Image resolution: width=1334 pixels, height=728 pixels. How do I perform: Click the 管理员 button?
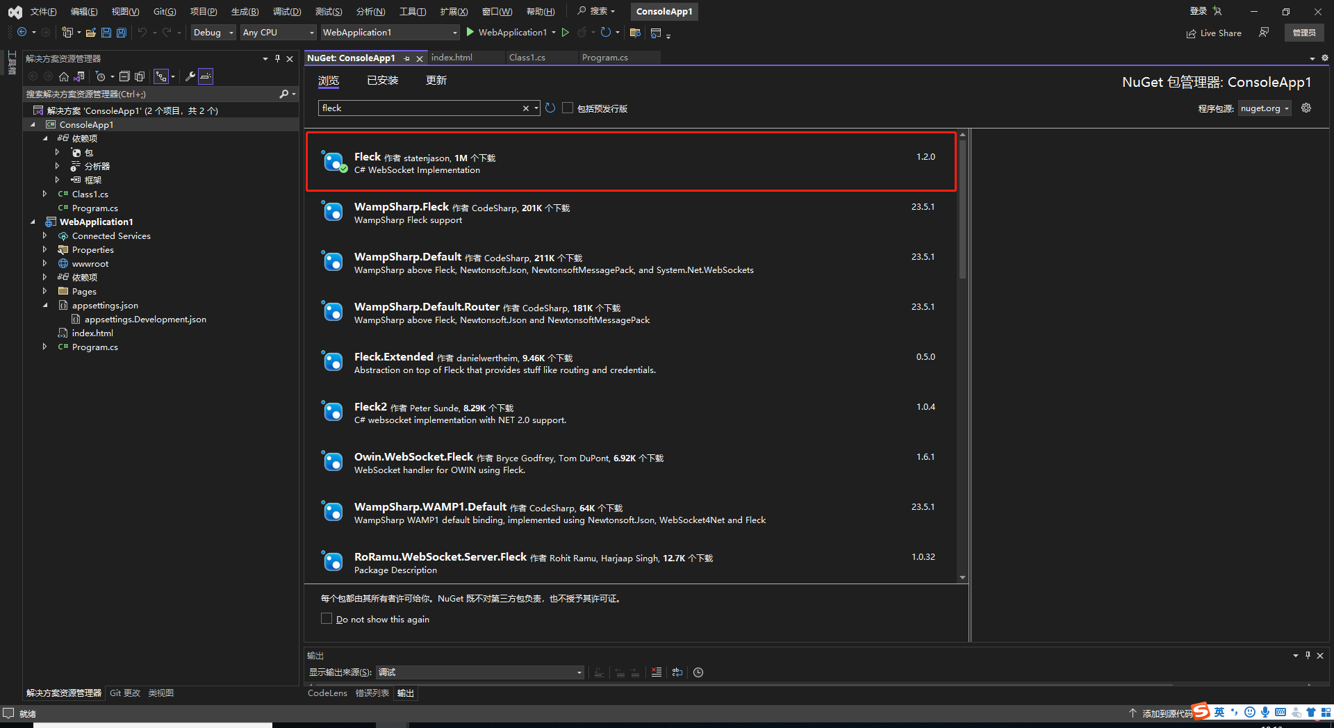coord(1304,33)
